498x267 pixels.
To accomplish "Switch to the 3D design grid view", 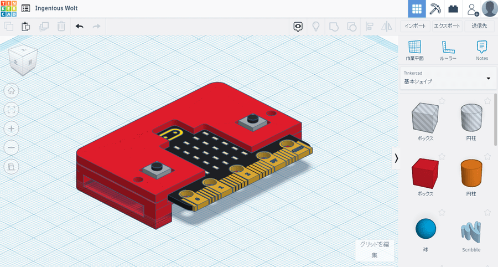I will click(417, 9).
